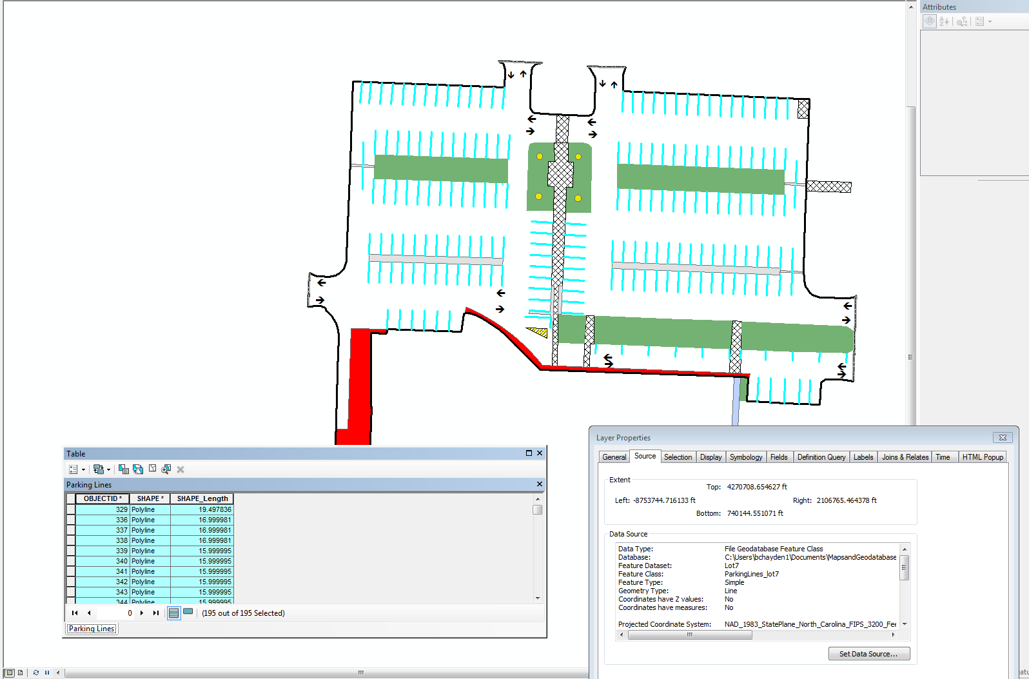The height and width of the screenshot is (679, 1029).
Task: Refresh the map display
Action: click(36, 673)
